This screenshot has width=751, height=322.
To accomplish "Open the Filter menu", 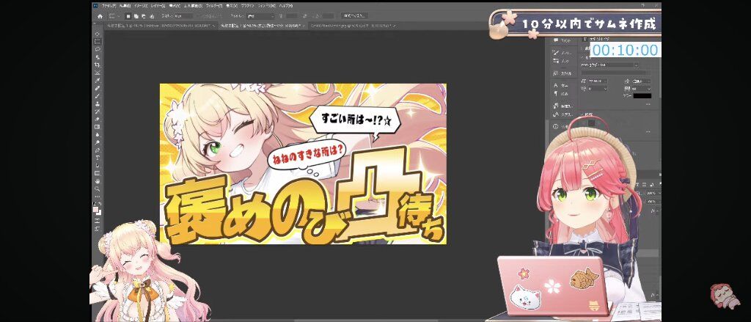I will pyautogui.click(x=214, y=6).
